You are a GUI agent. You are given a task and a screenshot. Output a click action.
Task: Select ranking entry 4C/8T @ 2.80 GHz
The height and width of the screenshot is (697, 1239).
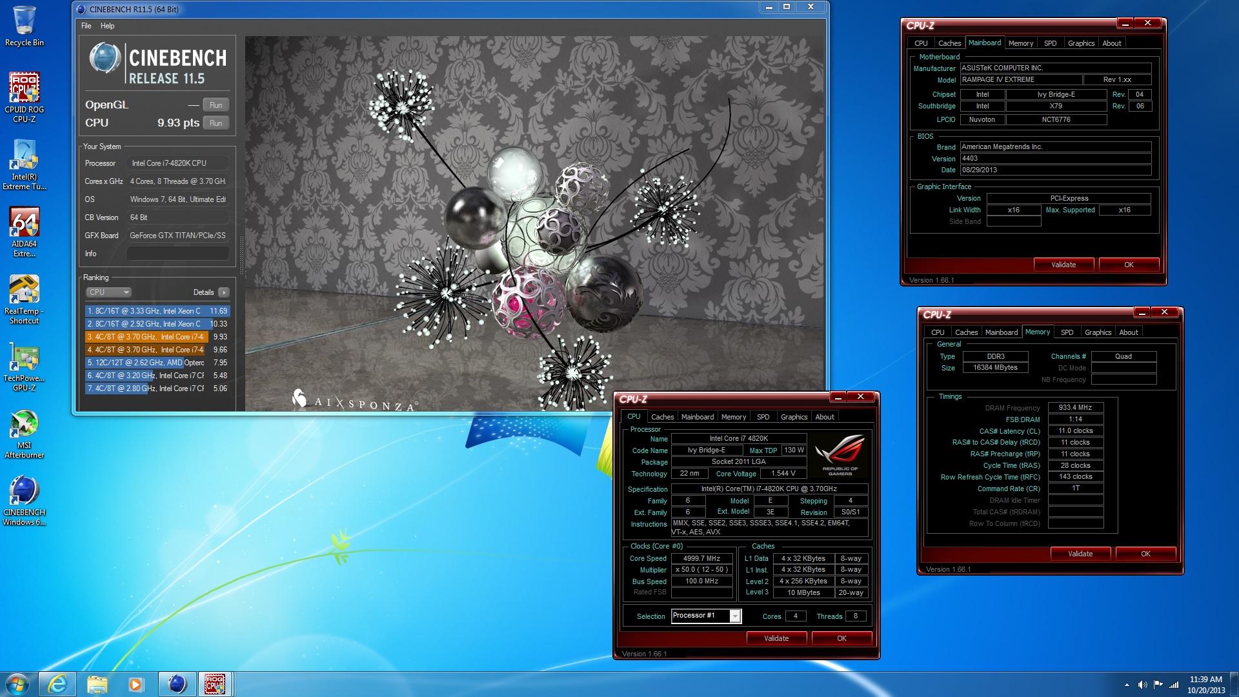[157, 389]
